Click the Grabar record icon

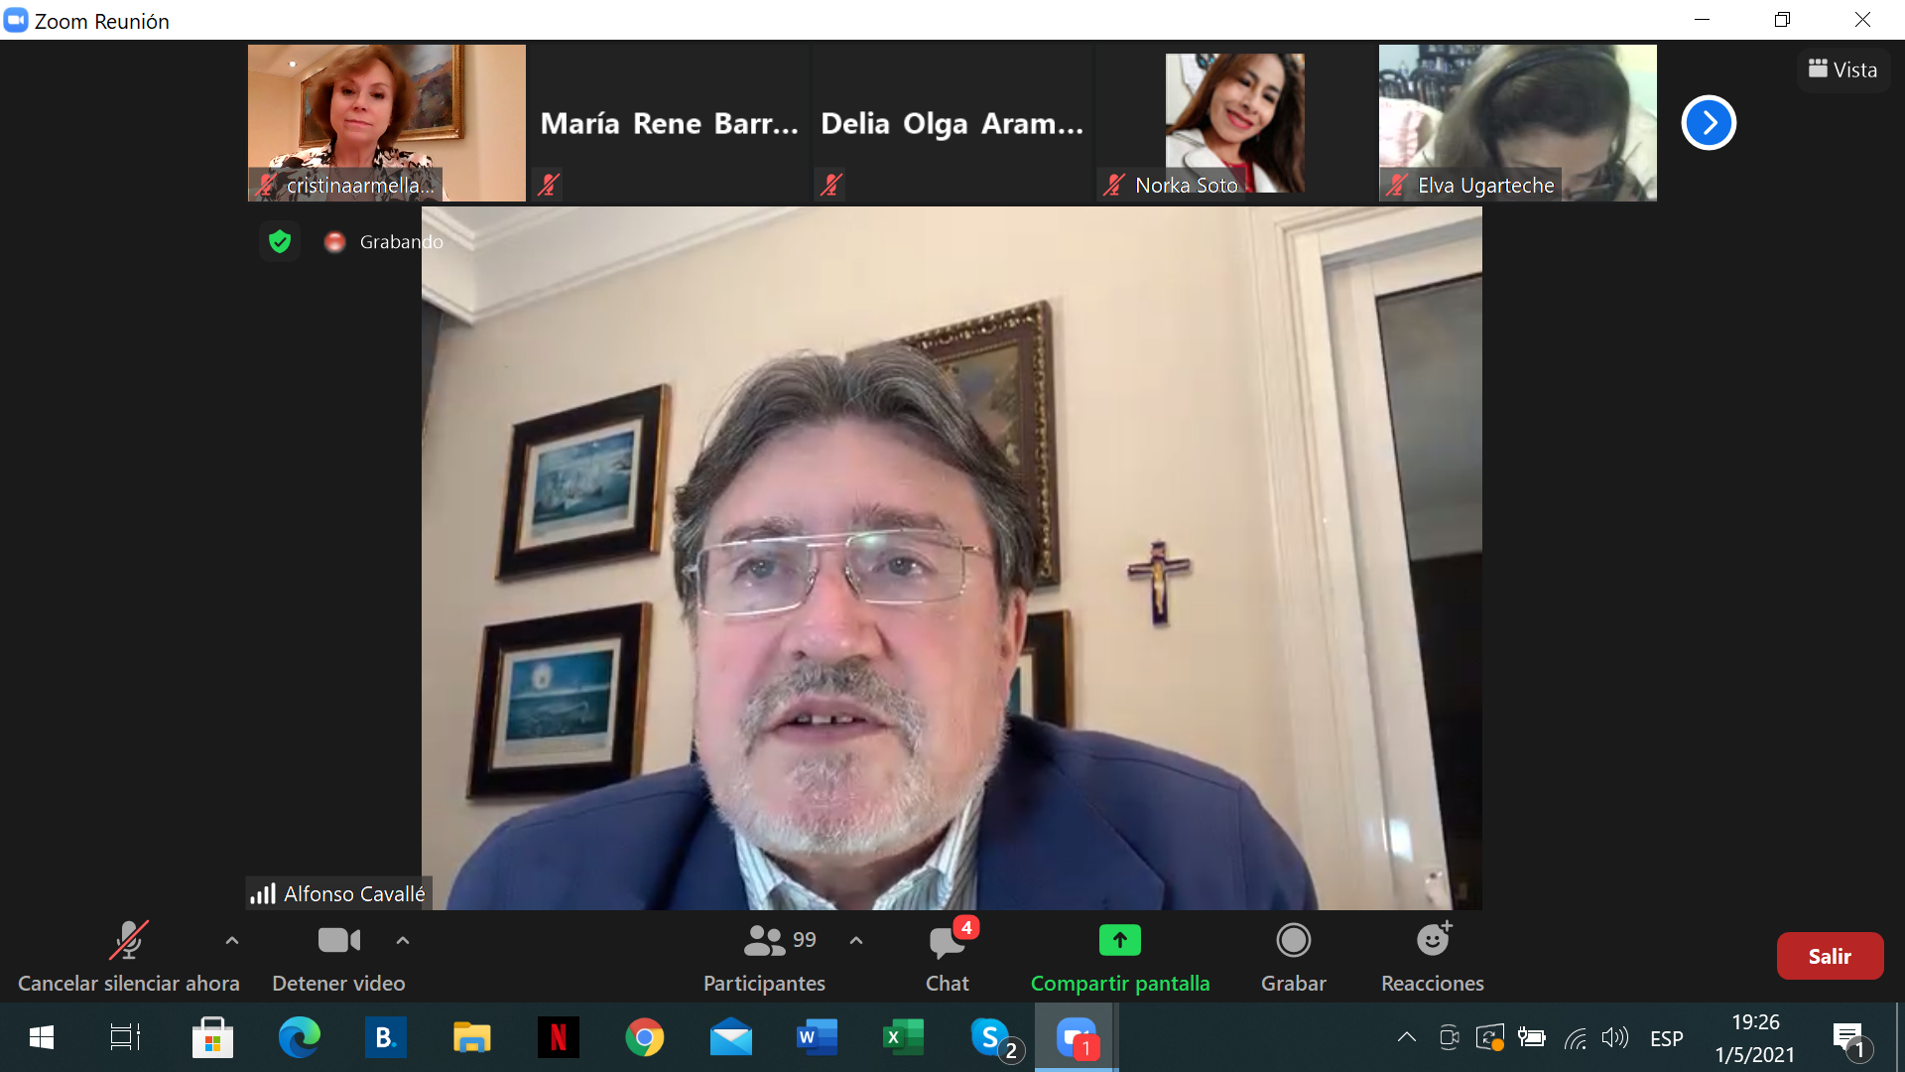coord(1293,940)
